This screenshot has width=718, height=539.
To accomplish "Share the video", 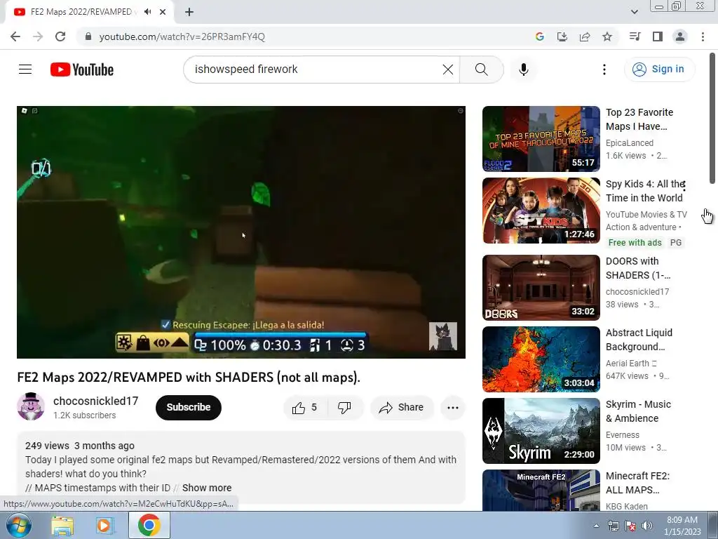I will (x=402, y=408).
